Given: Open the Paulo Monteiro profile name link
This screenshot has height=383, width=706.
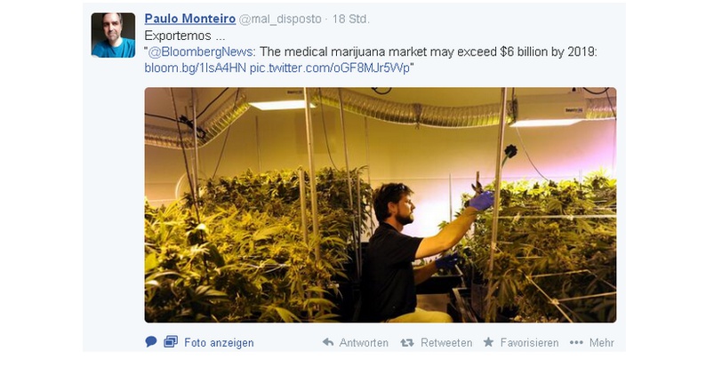Looking at the screenshot, I should [190, 19].
